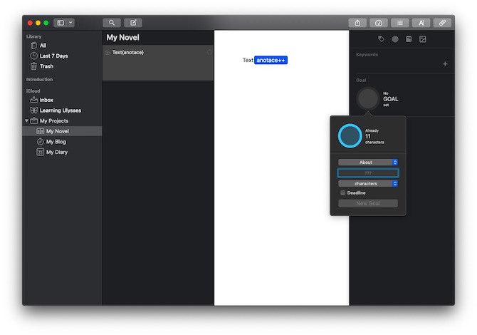
Task: Select the Text(anotace) sheet
Action: point(158,63)
